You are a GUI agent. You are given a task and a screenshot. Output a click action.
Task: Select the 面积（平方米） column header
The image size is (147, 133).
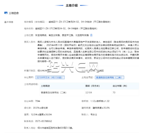point(93,86)
